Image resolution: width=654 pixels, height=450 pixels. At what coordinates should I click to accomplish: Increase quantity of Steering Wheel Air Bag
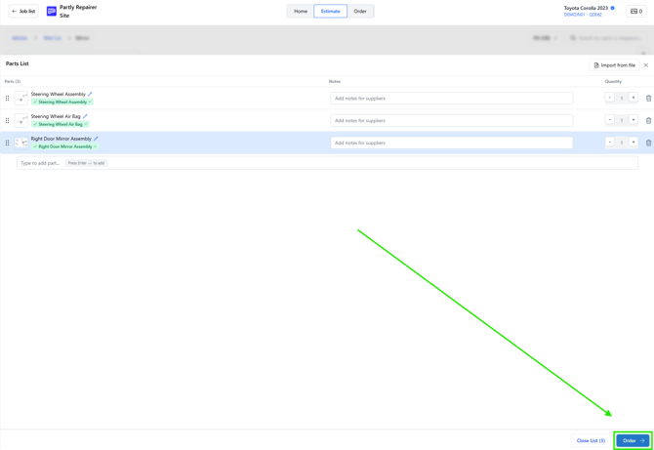634,120
